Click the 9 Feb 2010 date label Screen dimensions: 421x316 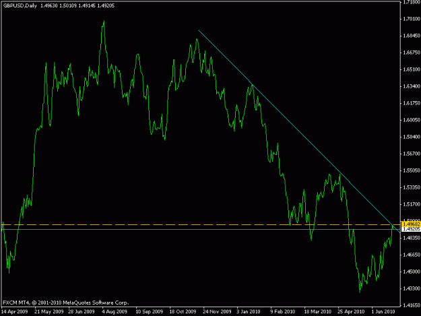[x=283, y=312]
